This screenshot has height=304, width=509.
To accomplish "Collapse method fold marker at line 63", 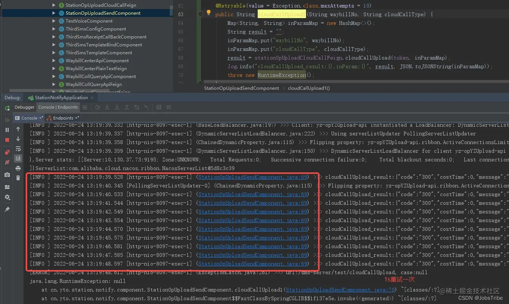I will (201, 14).
